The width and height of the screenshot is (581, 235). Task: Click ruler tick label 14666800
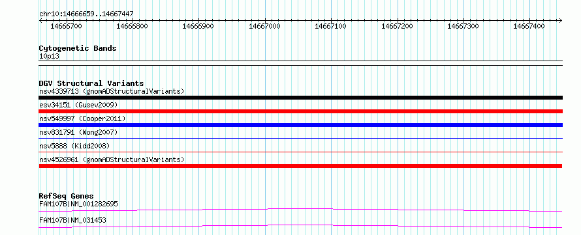pos(133,26)
